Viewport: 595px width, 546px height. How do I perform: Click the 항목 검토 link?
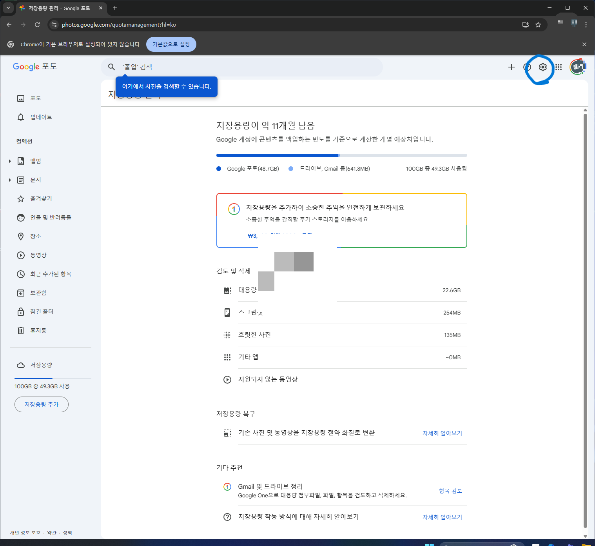tap(450, 491)
